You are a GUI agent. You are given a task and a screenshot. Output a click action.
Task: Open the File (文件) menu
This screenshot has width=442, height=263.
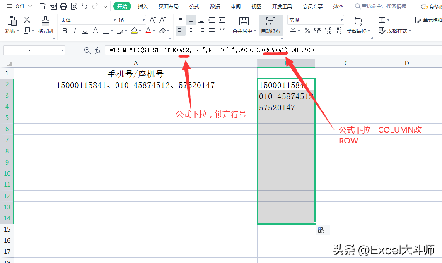pos(19,6)
